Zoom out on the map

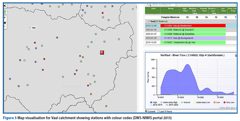5,26
